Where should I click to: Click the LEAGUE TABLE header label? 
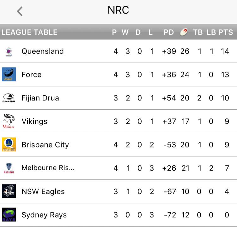coord(29,32)
